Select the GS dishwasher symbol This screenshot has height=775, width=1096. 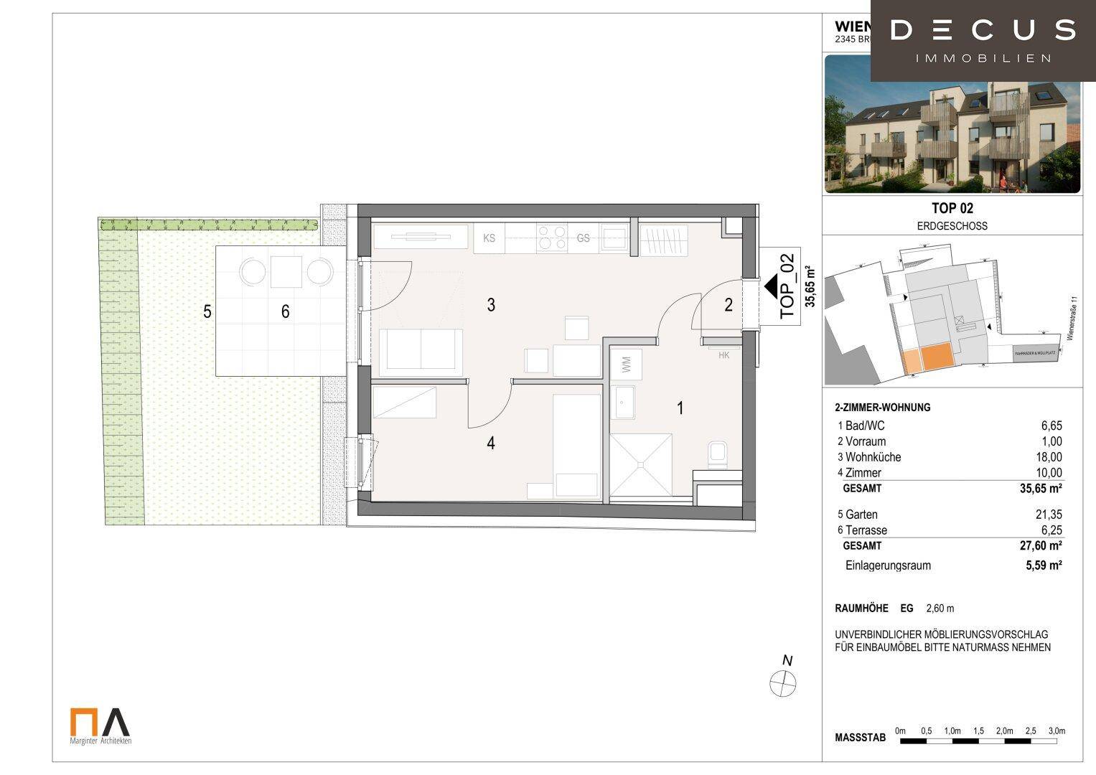click(x=583, y=238)
